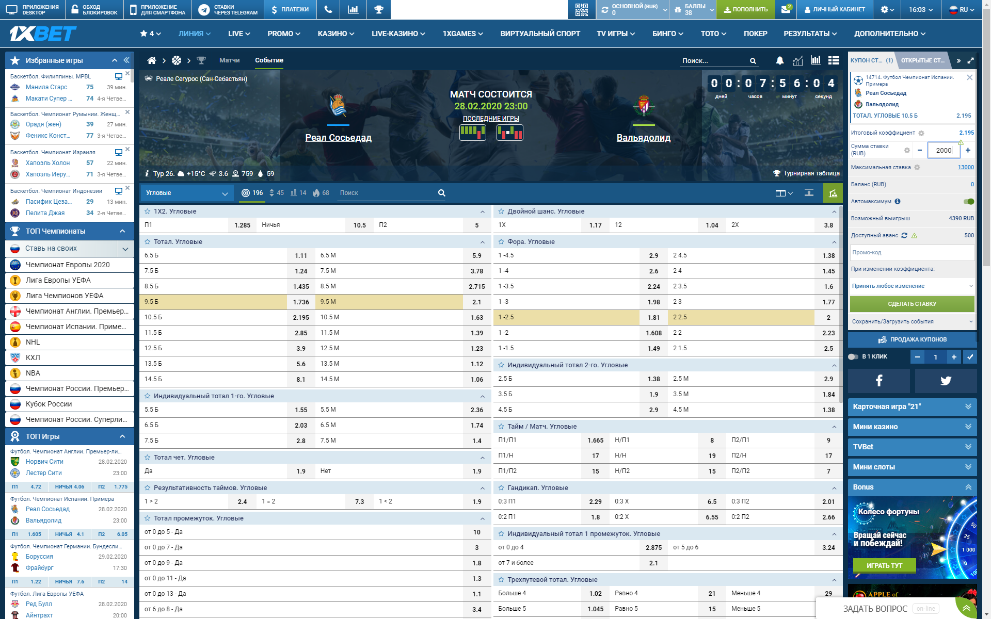Open RU language selector
The image size is (991, 619).
pyautogui.click(x=962, y=9)
